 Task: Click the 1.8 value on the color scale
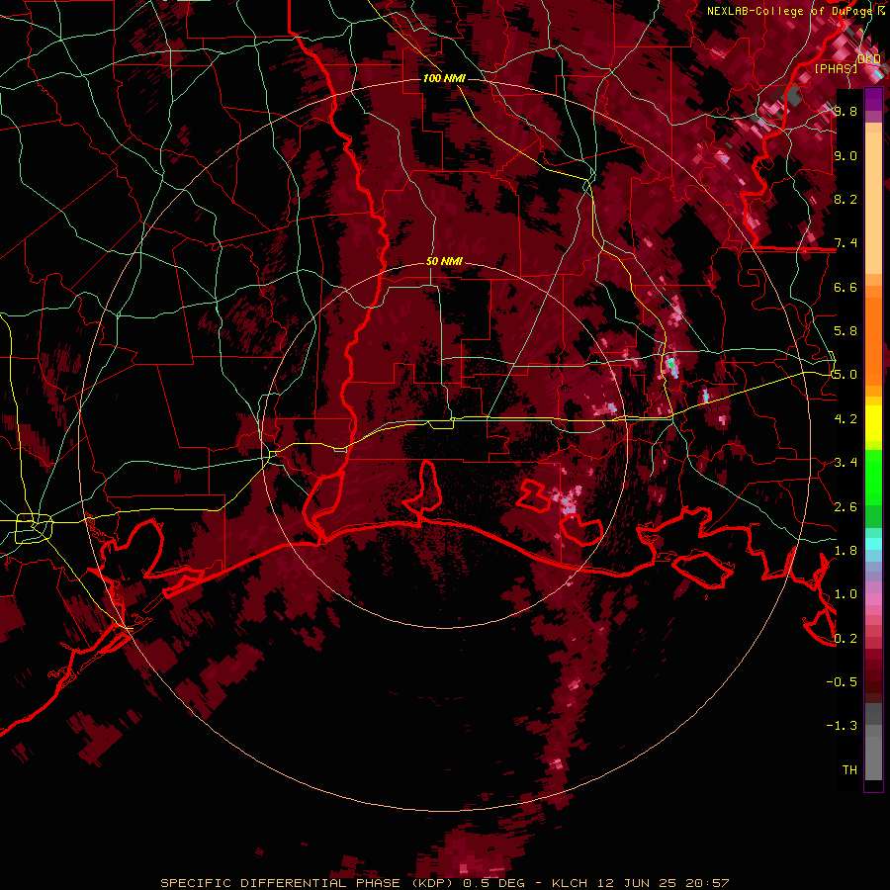tap(845, 551)
